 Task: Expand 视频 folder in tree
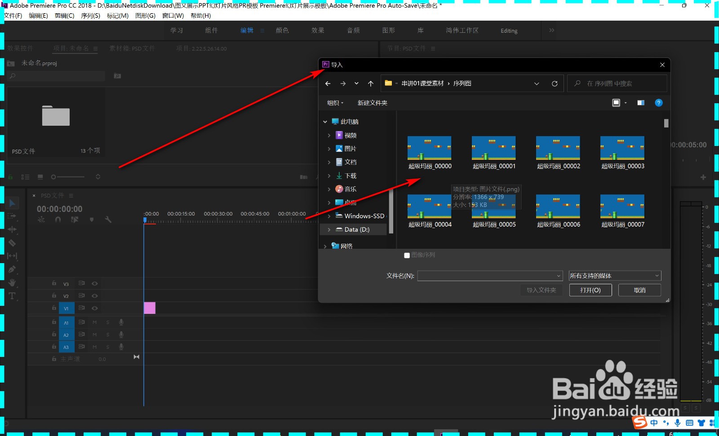point(329,135)
